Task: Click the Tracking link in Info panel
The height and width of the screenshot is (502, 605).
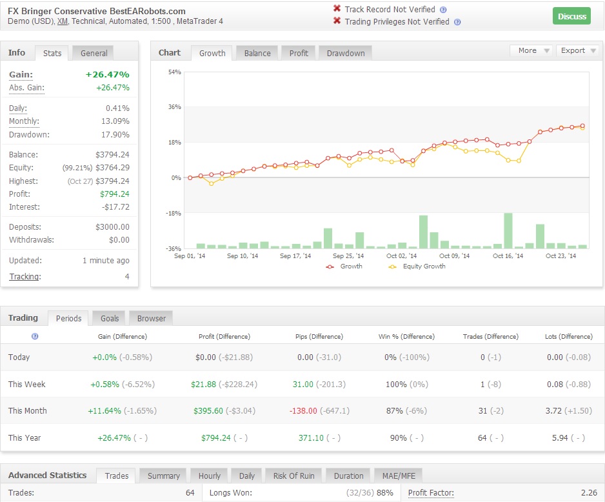Action: tap(25, 277)
